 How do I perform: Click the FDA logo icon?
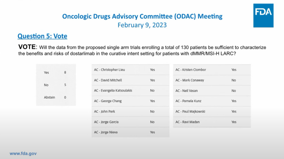pos(263,16)
